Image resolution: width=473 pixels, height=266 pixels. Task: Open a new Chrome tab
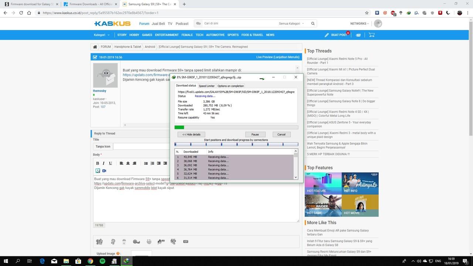pos(184,4)
